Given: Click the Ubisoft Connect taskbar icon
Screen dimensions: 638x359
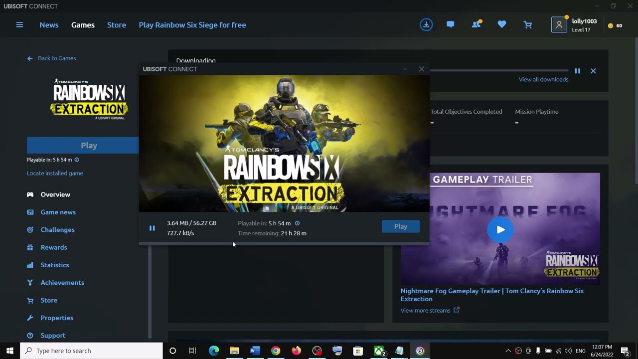Looking at the screenshot, I should pyautogui.click(x=420, y=351).
